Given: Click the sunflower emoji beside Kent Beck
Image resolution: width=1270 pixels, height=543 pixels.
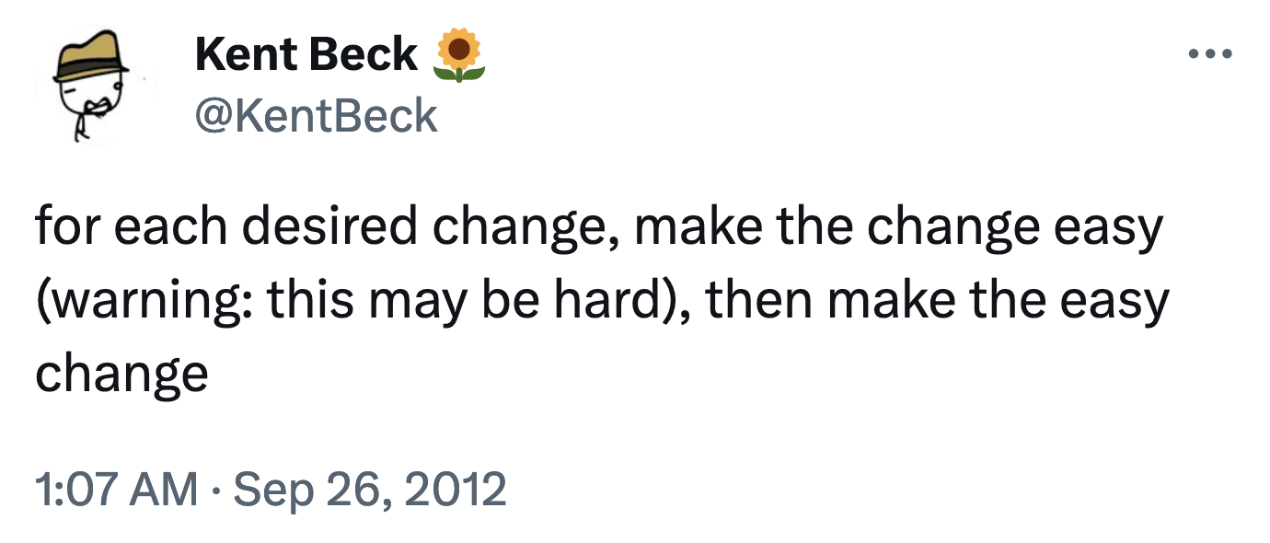Looking at the screenshot, I should point(457,56).
